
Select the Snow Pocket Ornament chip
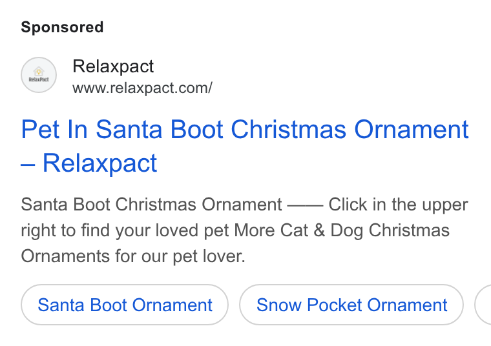click(351, 305)
